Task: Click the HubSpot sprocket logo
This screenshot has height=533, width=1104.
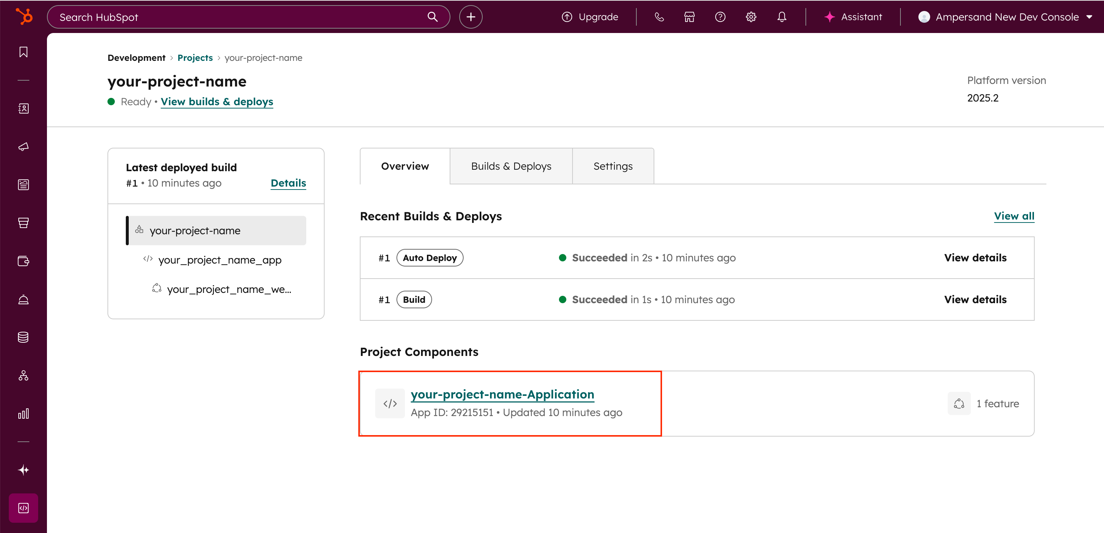Action: 24,17
